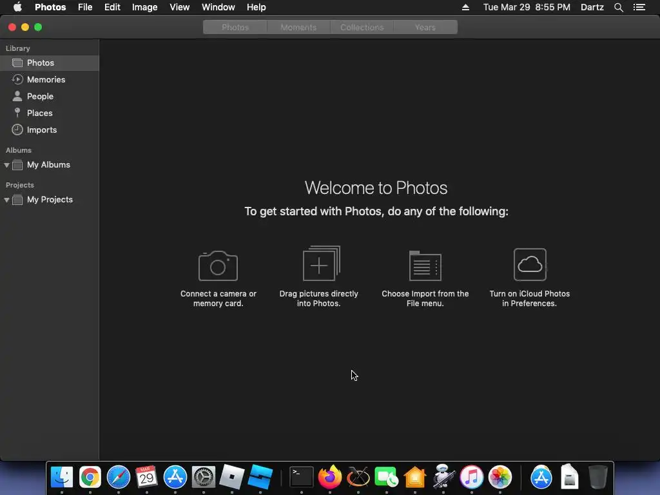Launch Automator from the Dock
This screenshot has width=660, height=495.
tap(443, 476)
